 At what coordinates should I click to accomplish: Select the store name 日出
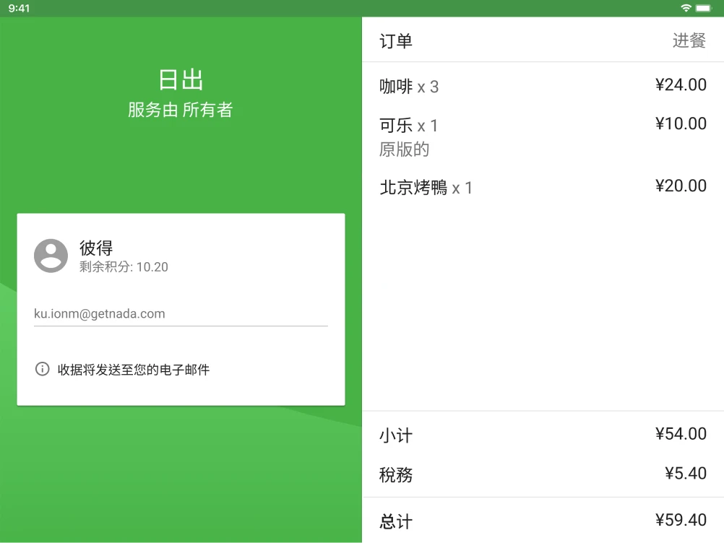[x=180, y=79]
